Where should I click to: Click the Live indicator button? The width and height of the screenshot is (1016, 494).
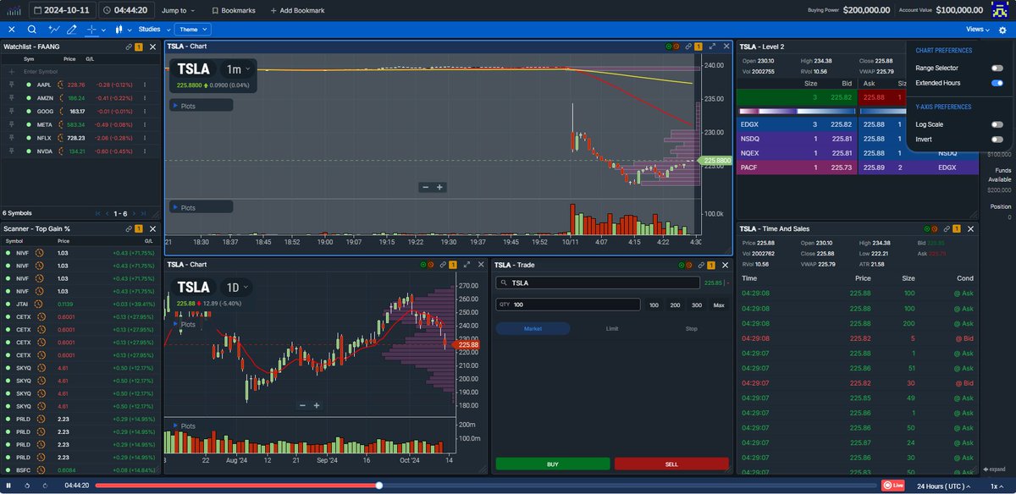(x=892, y=486)
